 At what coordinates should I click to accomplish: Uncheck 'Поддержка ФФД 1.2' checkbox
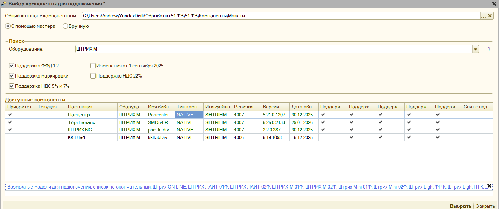pyautogui.click(x=12, y=66)
